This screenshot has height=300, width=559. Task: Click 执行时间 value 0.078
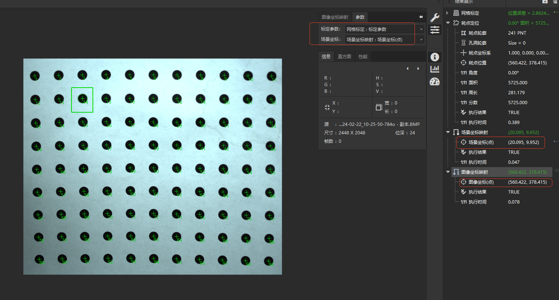click(514, 202)
